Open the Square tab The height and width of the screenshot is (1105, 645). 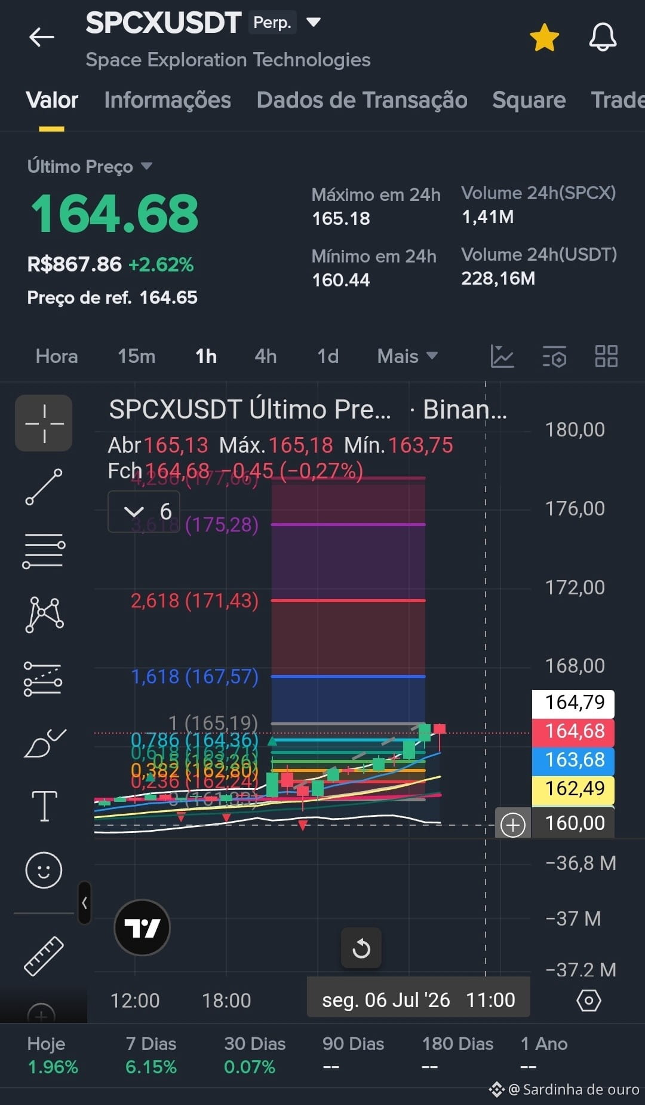tap(529, 100)
